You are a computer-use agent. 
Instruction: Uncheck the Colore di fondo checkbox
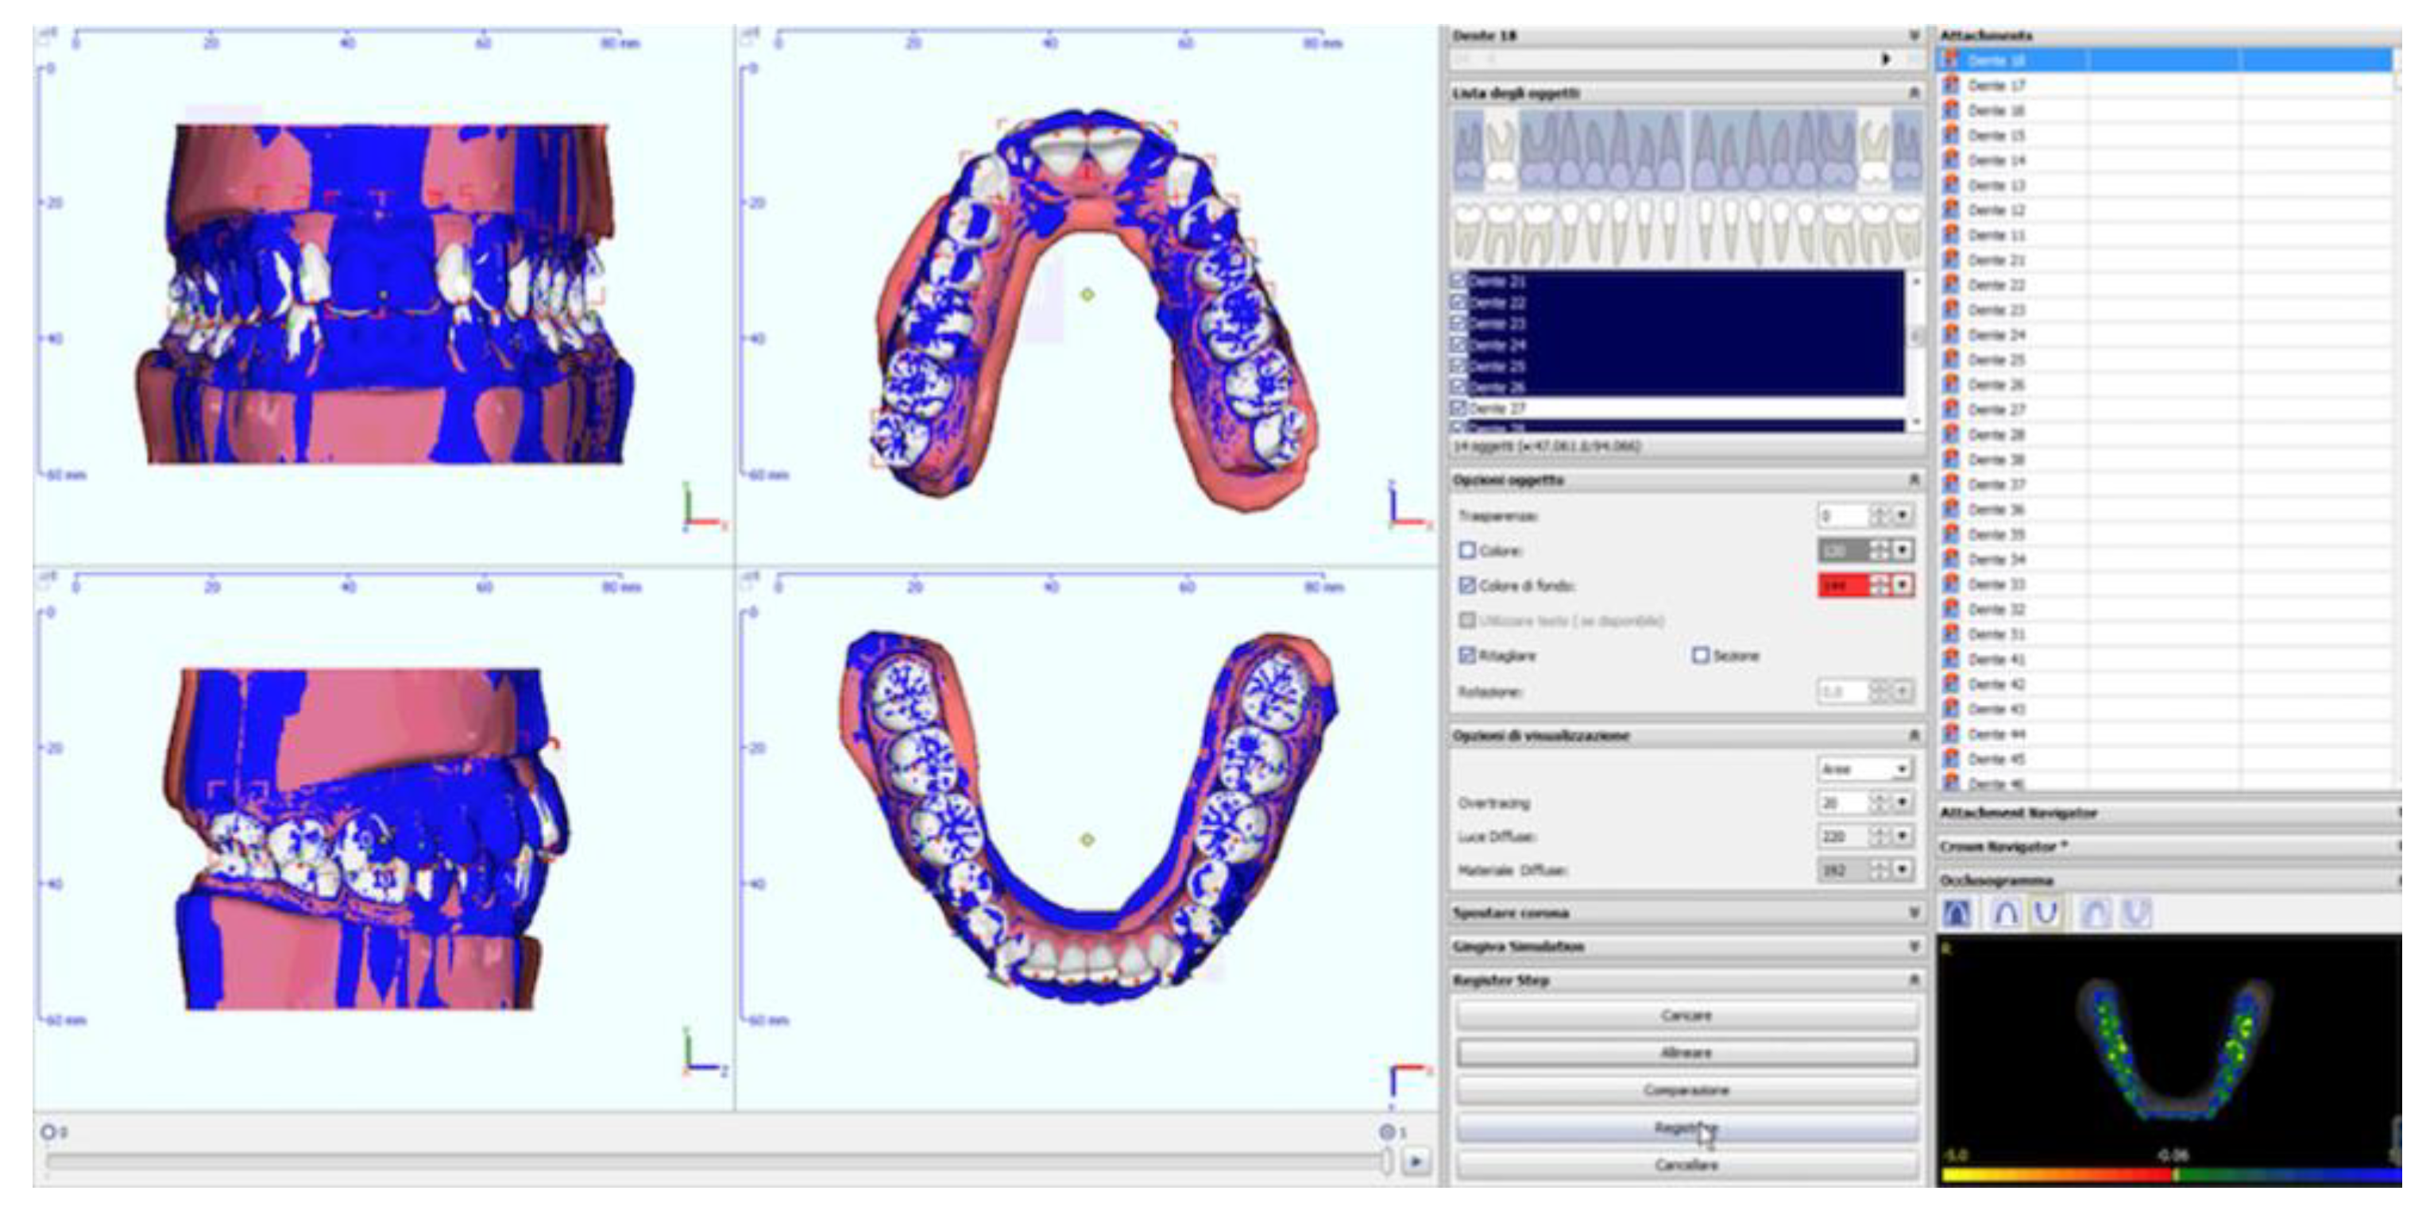pos(1467,584)
